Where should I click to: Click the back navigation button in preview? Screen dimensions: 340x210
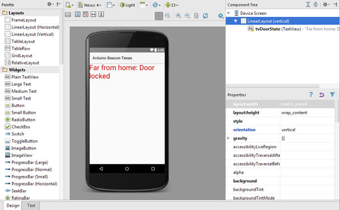101,169
